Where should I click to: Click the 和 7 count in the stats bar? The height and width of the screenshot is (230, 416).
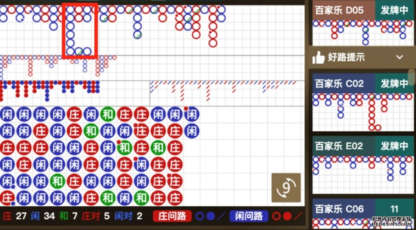[68, 216]
